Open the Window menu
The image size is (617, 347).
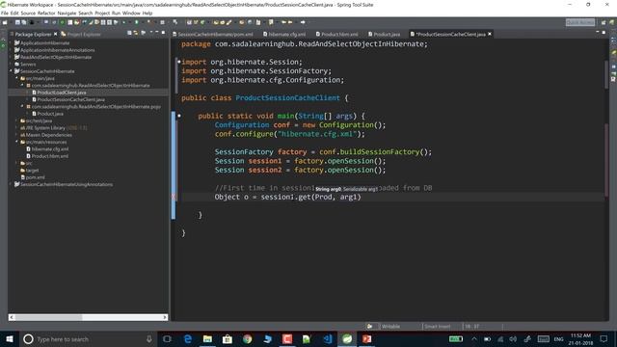click(131, 13)
